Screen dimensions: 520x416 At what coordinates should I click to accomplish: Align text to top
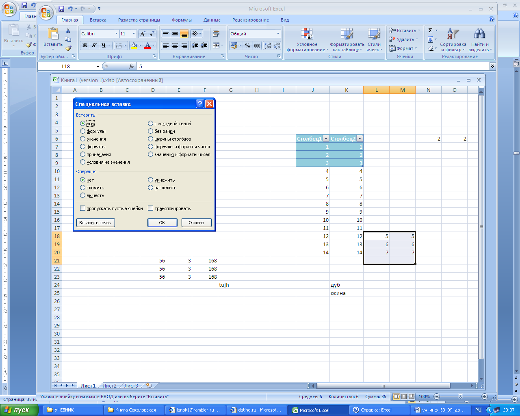click(x=166, y=34)
